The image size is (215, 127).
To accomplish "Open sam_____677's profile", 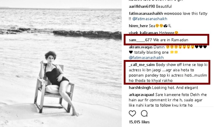I will coord(140,40).
